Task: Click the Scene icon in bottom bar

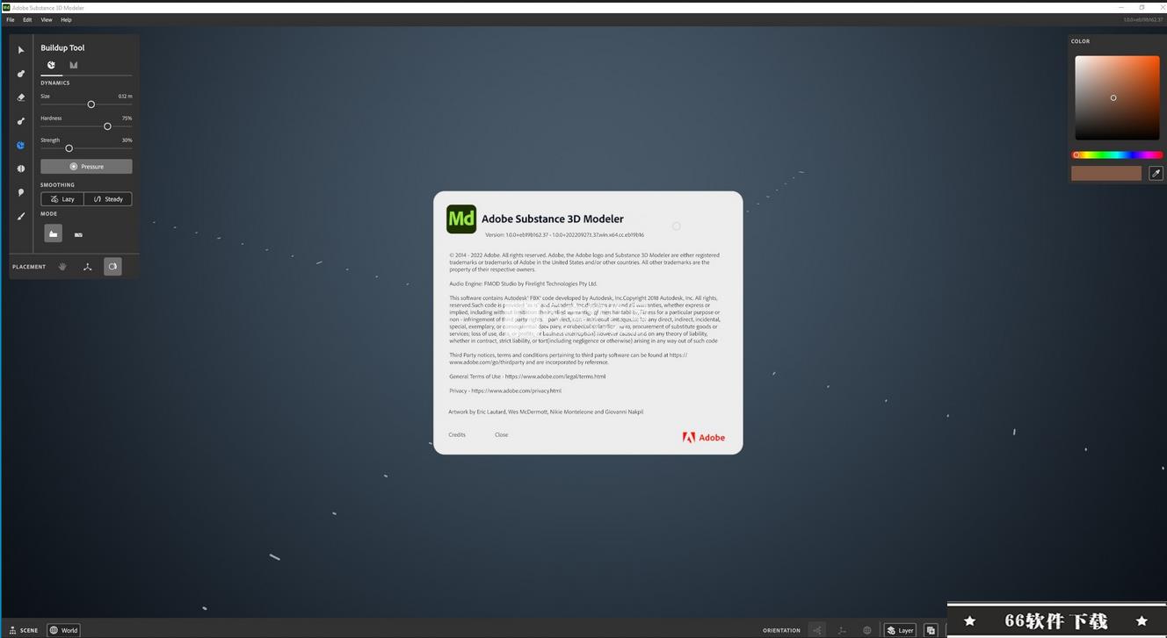Action: click(12, 630)
